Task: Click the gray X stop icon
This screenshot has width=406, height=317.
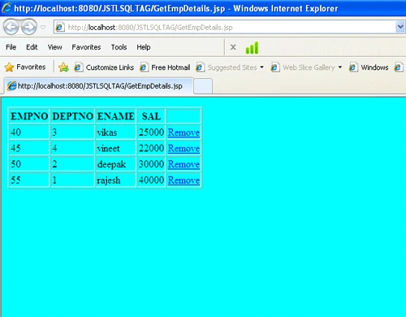Action: point(233,47)
